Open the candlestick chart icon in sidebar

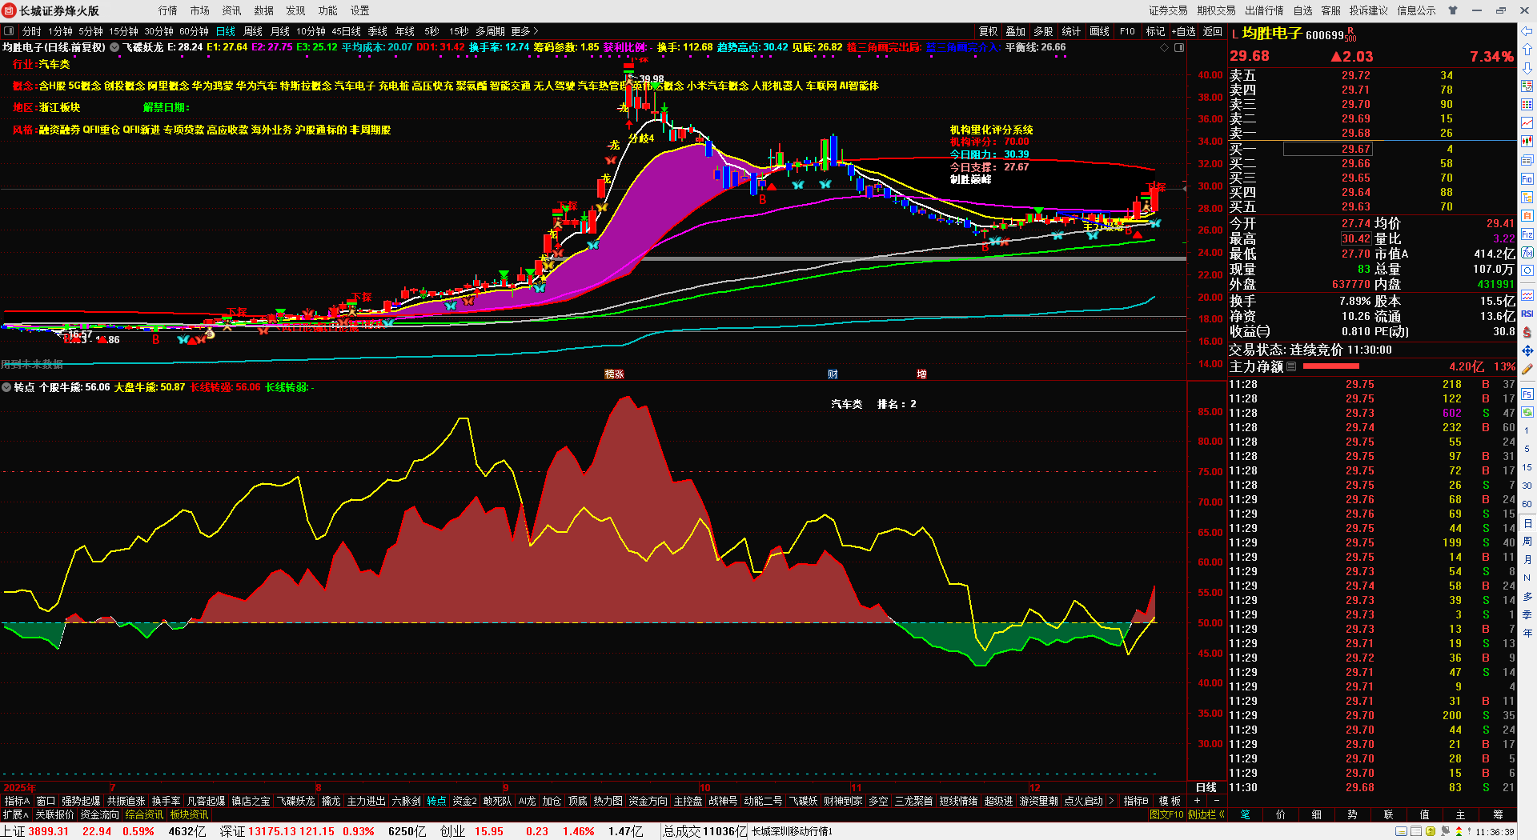1527,142
